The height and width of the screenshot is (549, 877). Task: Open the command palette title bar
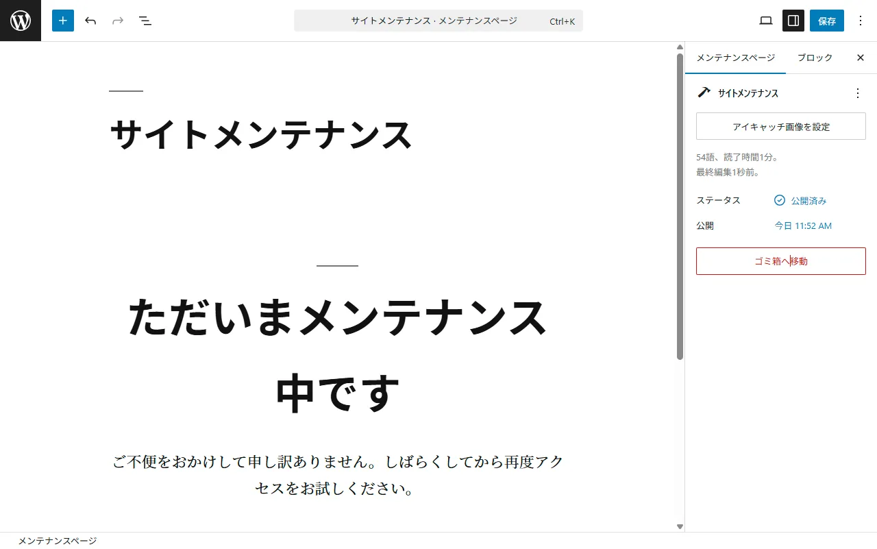(438, 21)
